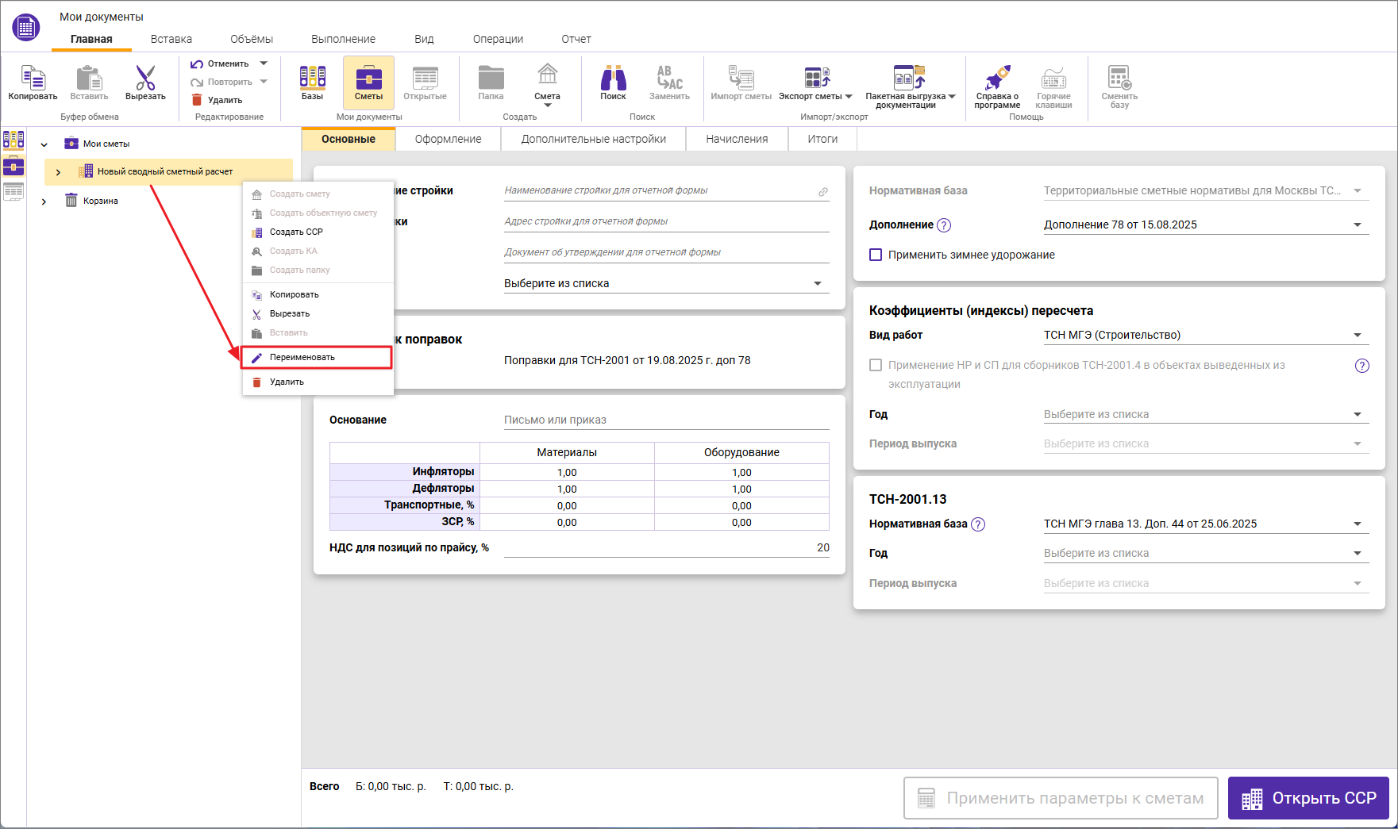
Task: Collapse the Мои сметы tree node
Action: coord(44,144)
